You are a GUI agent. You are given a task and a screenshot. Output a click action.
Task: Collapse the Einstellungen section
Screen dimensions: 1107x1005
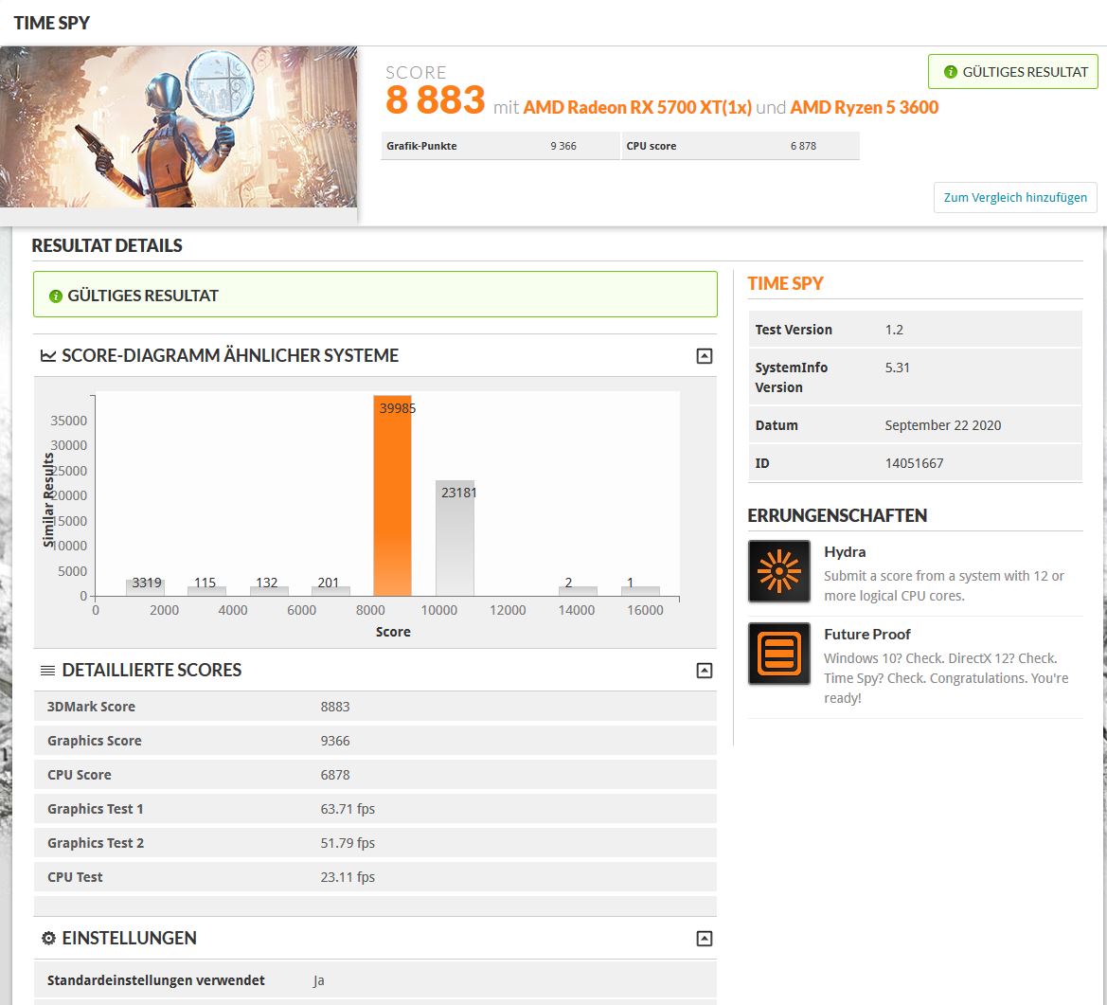[x=704, y=939]
